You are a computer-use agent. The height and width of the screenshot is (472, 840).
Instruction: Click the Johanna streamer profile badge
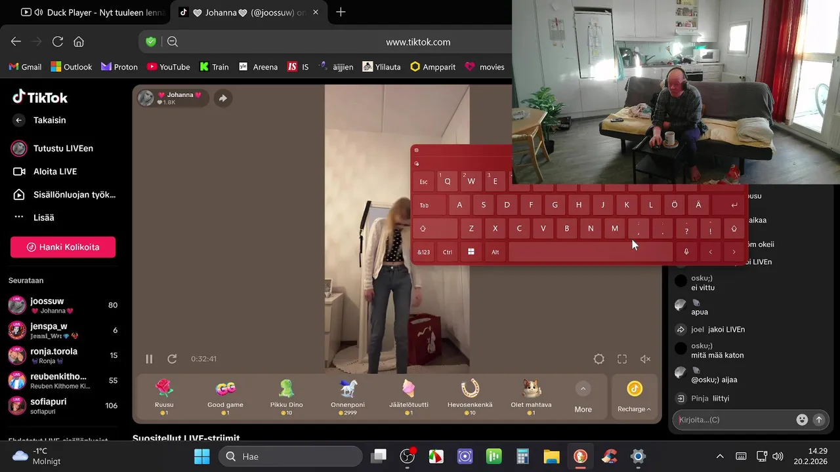(173, 98)
